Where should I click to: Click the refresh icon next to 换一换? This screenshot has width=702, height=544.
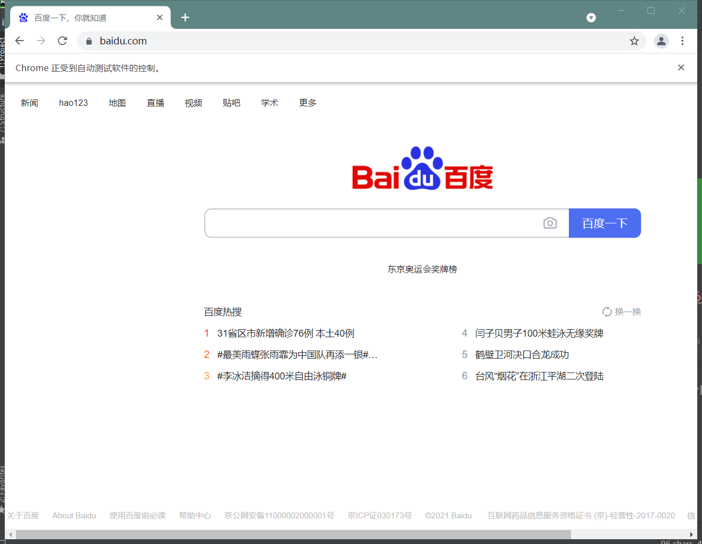[x=607, y=312]
